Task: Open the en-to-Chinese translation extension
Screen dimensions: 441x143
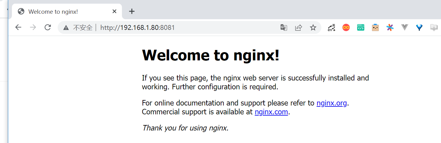Action: pyautogui.click(x=331, y=28)
